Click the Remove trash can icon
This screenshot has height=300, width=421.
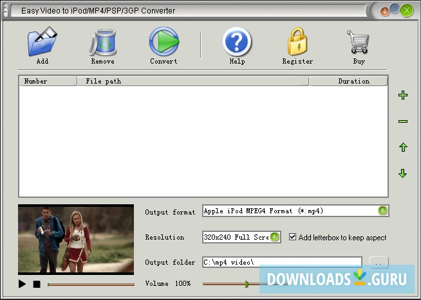pyautogui.click(x=103, y=42)
